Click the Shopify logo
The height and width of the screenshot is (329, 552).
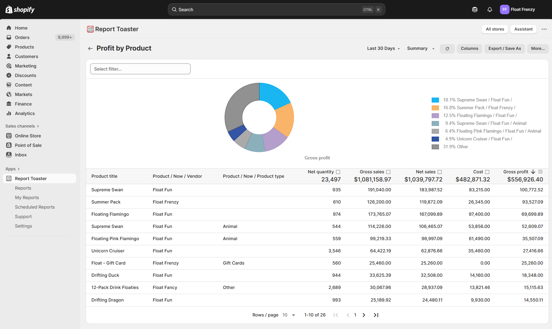(20, 9)
